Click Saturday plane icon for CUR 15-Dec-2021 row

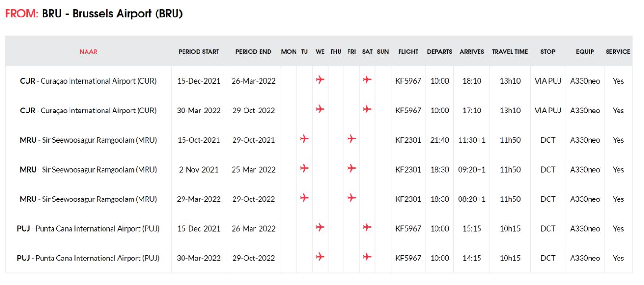367,80
